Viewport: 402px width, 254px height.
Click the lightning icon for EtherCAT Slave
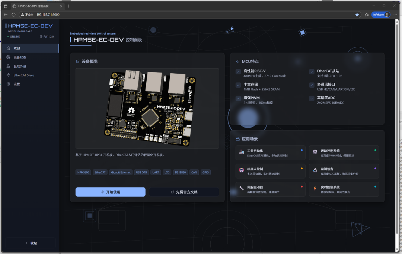click(9, 75)
